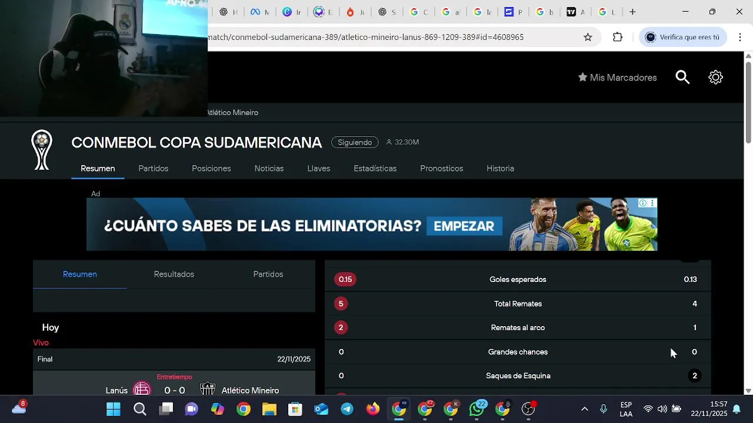Click the Saques de Esquina stat label
The height and width of the screenshot is (423, 753).
pyautogui.click(x=518, y=376)
